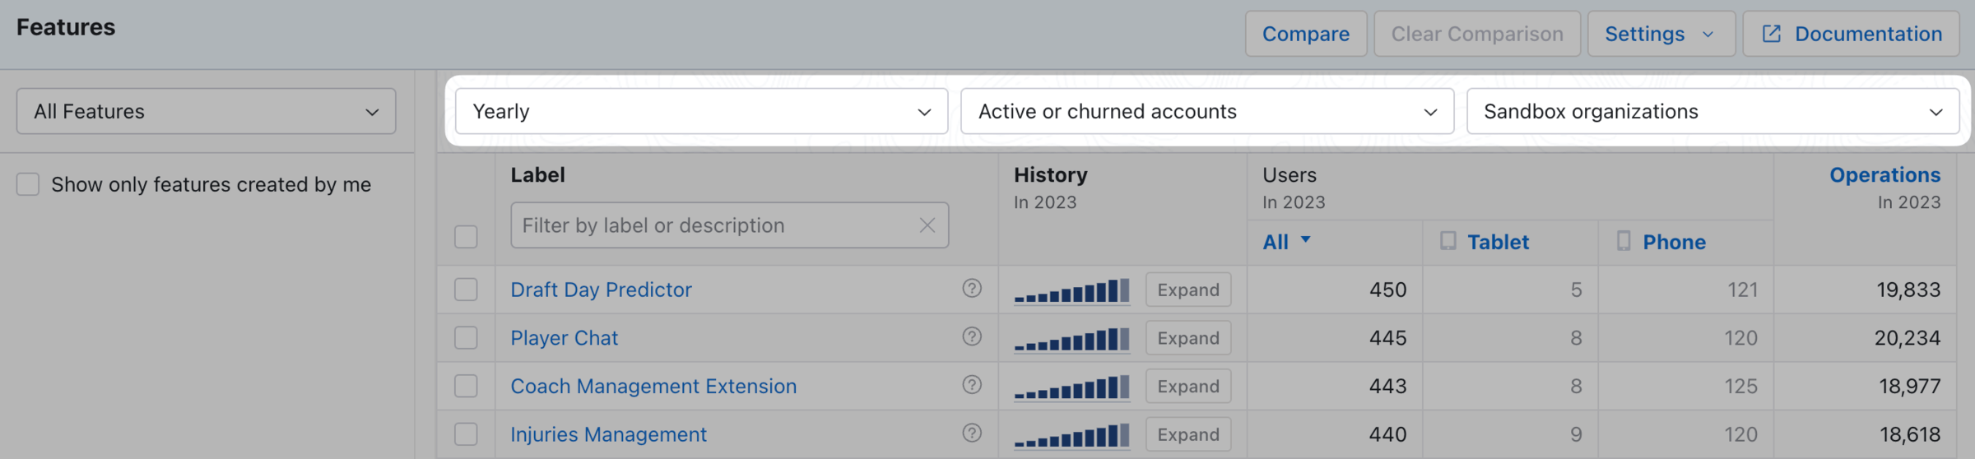Viewport: 1975px width, 459px height.
Task: Open the Player Chat feature
Action: tap(564, 338)
